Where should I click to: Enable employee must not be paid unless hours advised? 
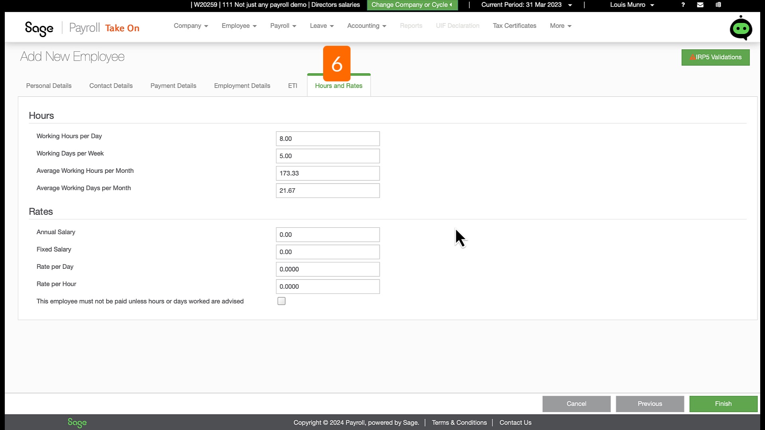pyautogui.click(x=281, y=301)
